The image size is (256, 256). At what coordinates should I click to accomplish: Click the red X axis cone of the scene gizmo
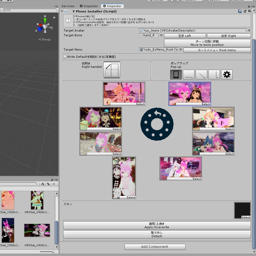pyautogui.click(x=40, y=25)
